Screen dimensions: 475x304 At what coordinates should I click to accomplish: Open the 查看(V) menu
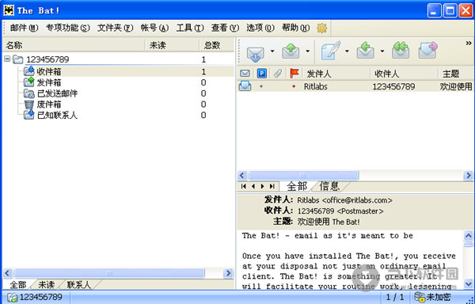225,28
